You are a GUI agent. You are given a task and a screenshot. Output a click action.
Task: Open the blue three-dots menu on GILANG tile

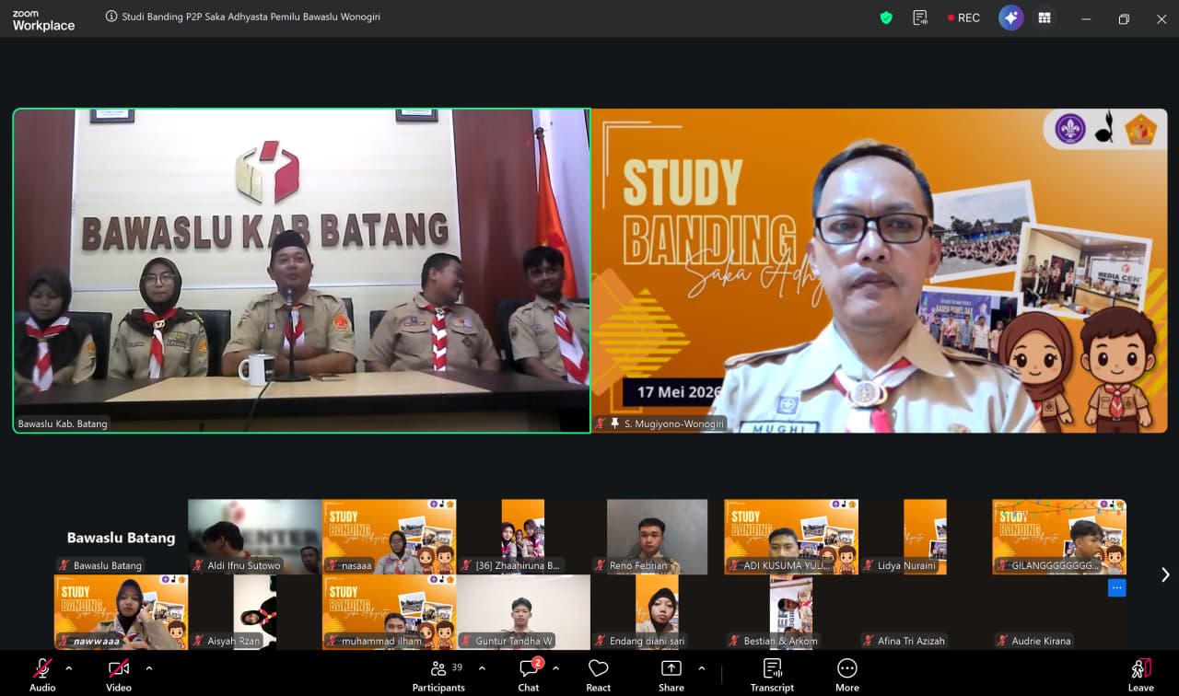click(x=1116, y=587)
